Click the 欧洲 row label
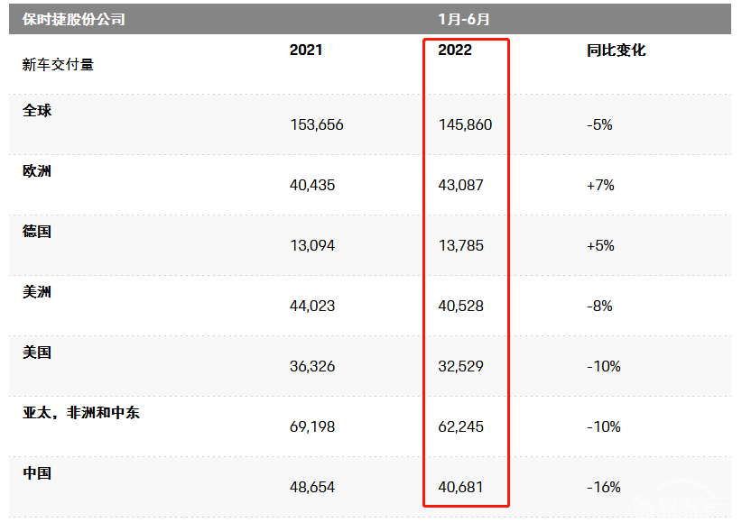 (37, 170)
